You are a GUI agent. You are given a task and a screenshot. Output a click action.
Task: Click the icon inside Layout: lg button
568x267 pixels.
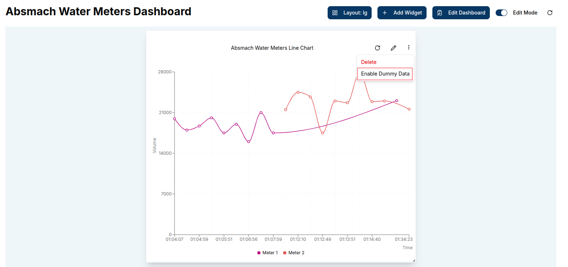335,13
